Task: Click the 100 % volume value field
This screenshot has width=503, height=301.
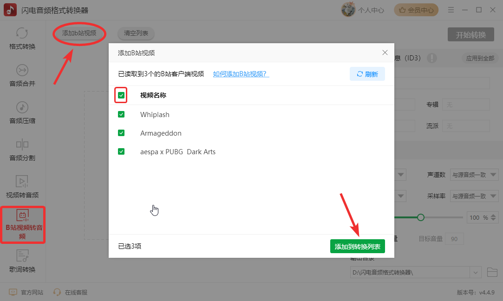Action: click(x=478, y=217)
